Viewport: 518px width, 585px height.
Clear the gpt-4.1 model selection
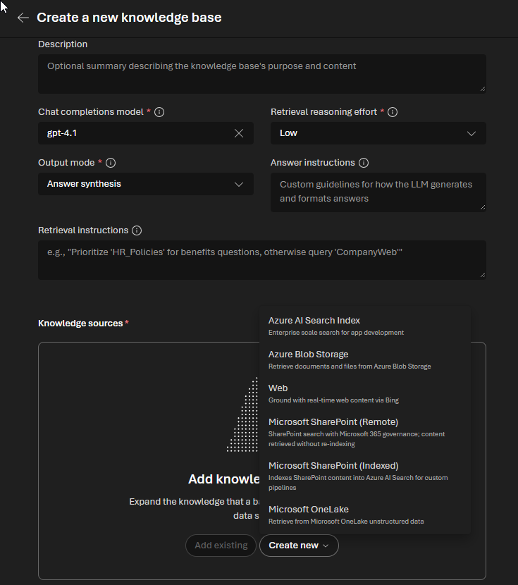click(239, 133)
